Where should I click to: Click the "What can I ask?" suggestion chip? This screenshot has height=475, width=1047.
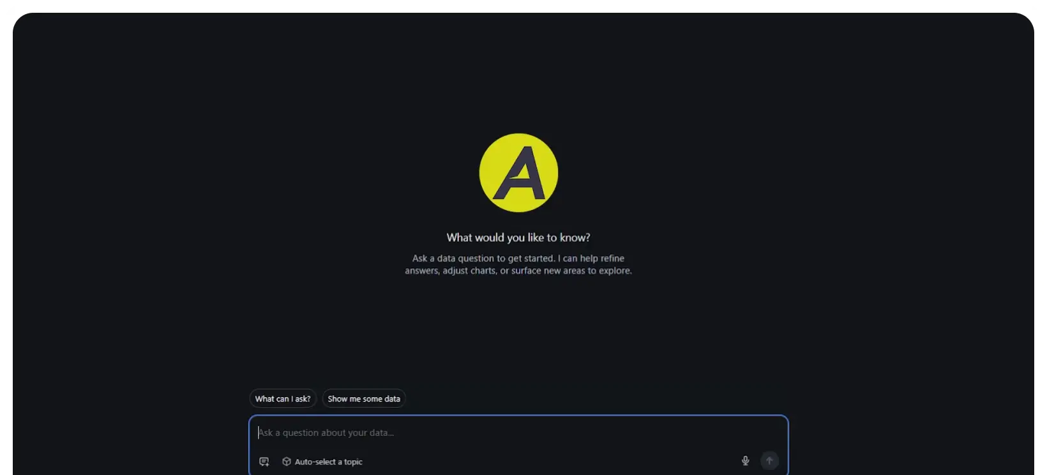tap(283, 398)
